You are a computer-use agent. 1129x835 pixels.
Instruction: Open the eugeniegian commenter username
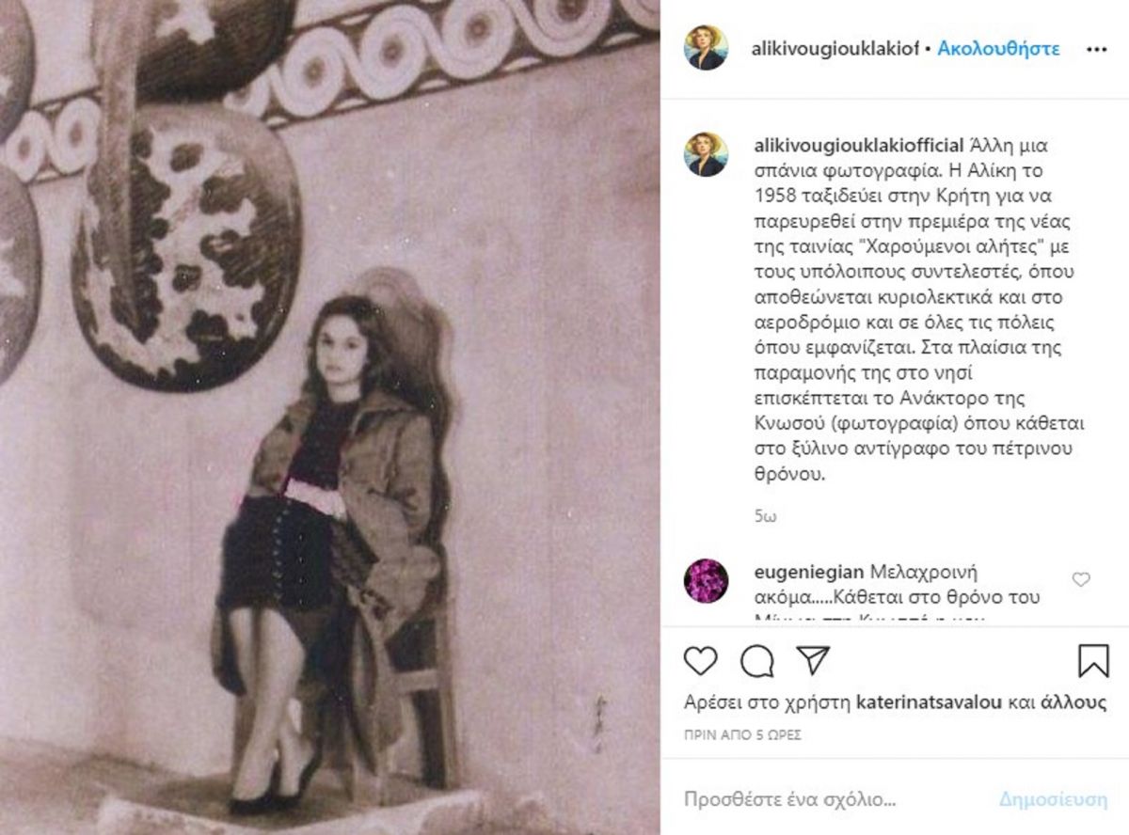[808, 572]
